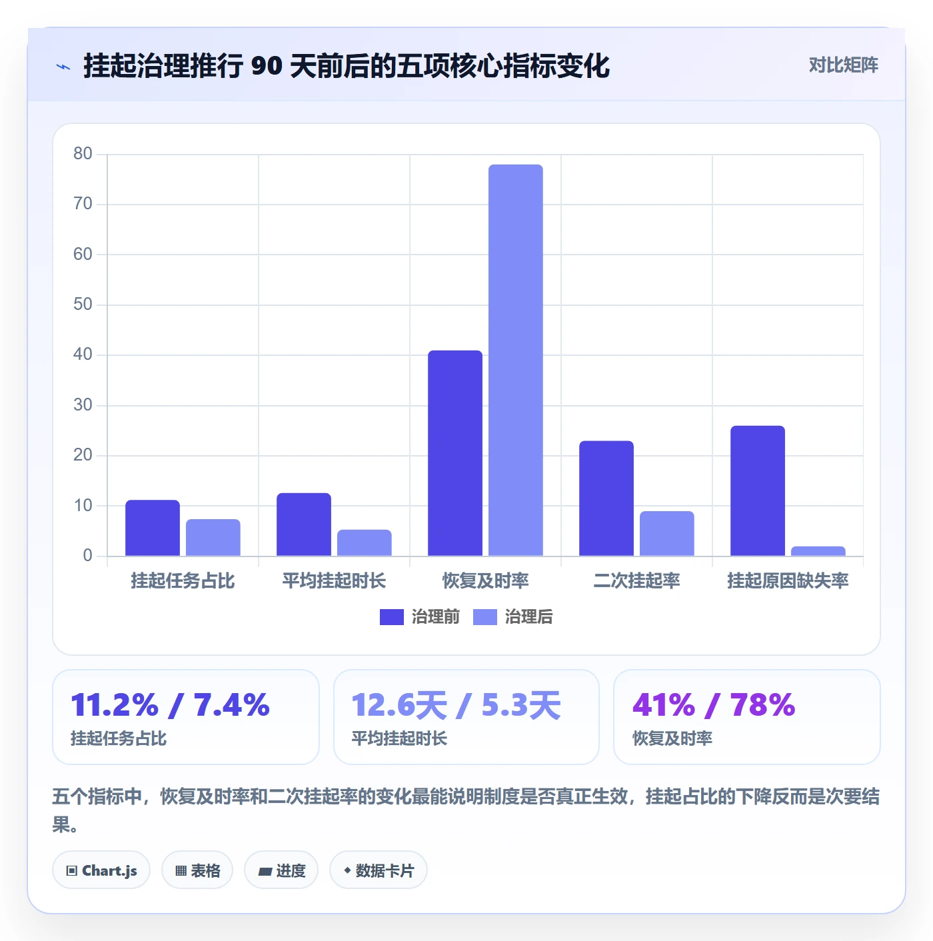Screen dimensions: 933x941
Task: Click the 挂起任务占比 x-axis label
Action: tap(183, 581)
